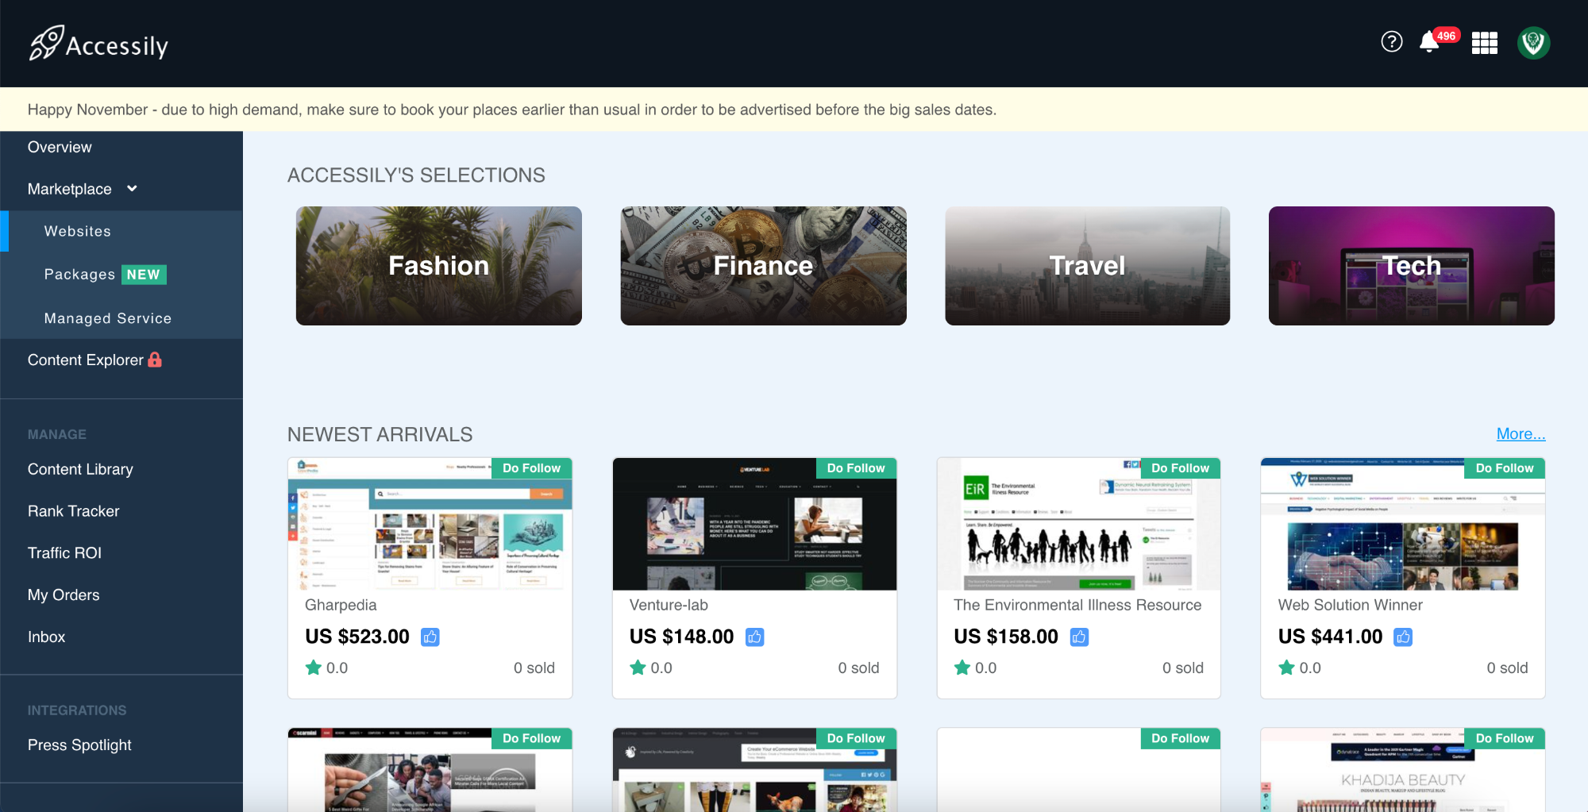1588x812 pixels.
Task: Click the More... link for Newest Arrivals
Action: [x=1521, y=433]
